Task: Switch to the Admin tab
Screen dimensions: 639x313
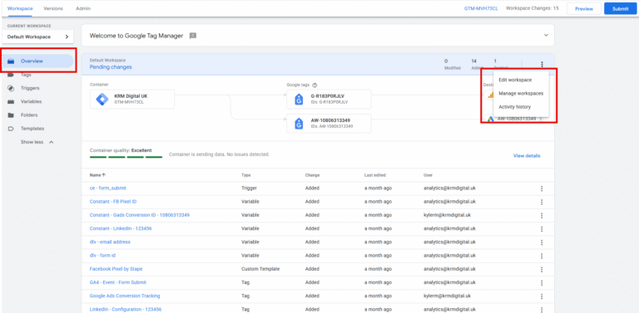Action: coord(83,8)
